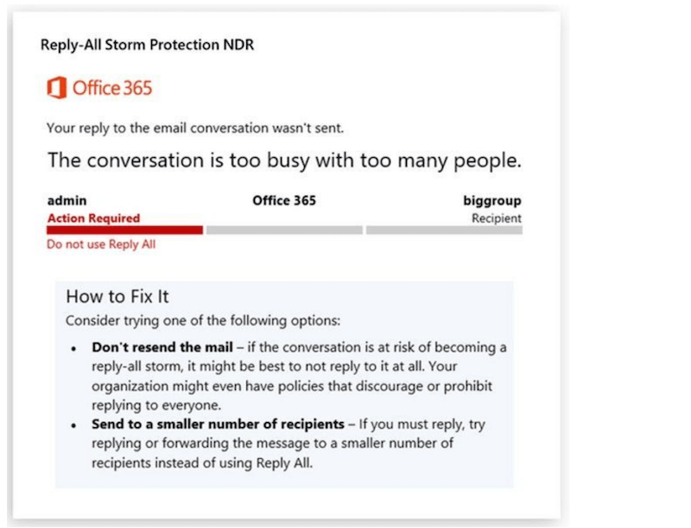Click the "biggroup" recipient name

[x=492, y=201]
